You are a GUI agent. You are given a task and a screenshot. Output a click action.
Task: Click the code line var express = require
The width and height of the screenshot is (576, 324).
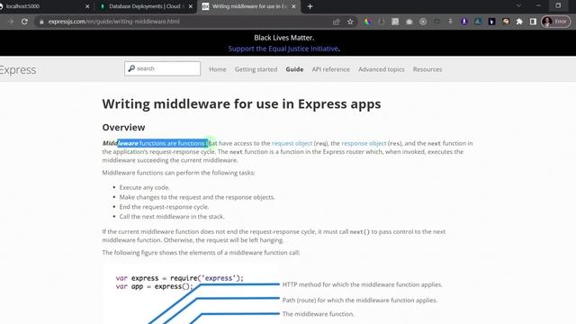180,278
